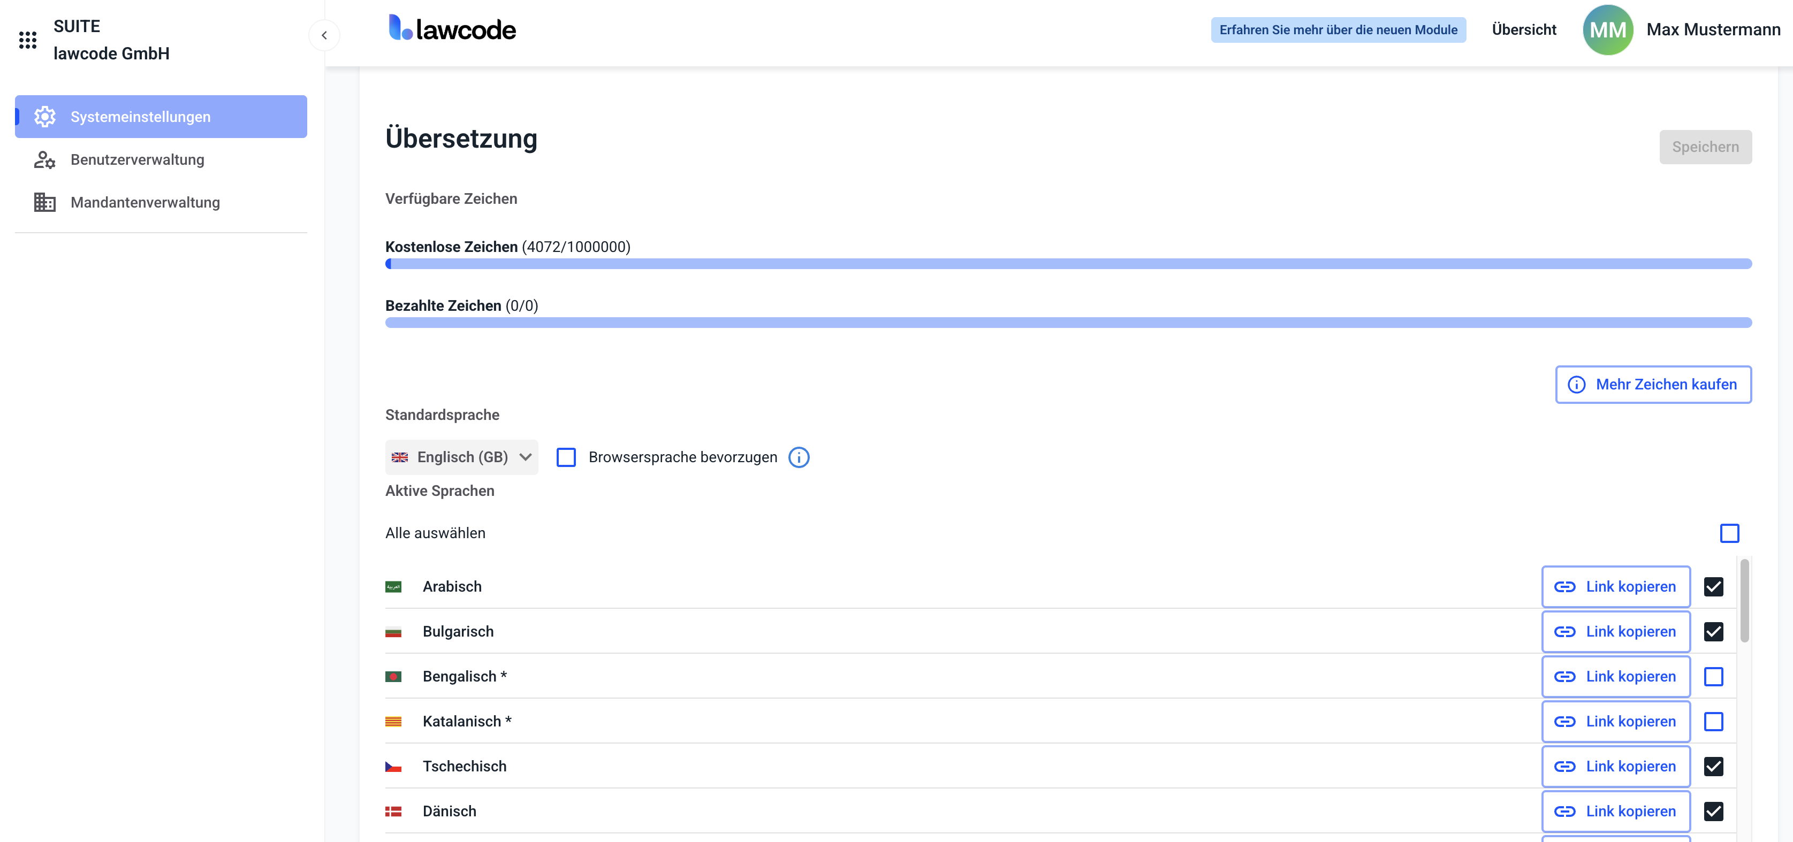1793x842 pixels.
Task: Click the Systemeinstellungen gear icon
Action: tap(45, 116)
